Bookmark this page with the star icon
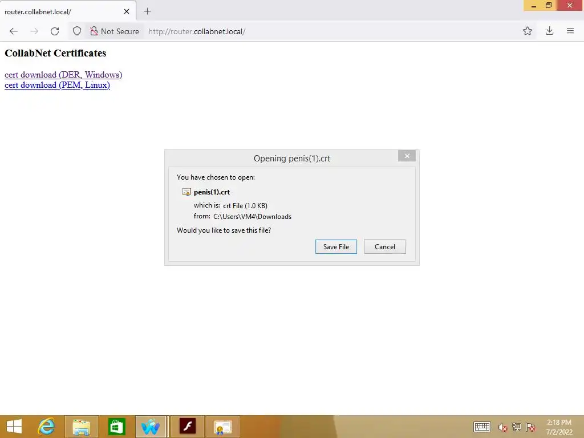The height and width of the screenshot is (438, 584). pyautogui.click(x=528, y=31)
